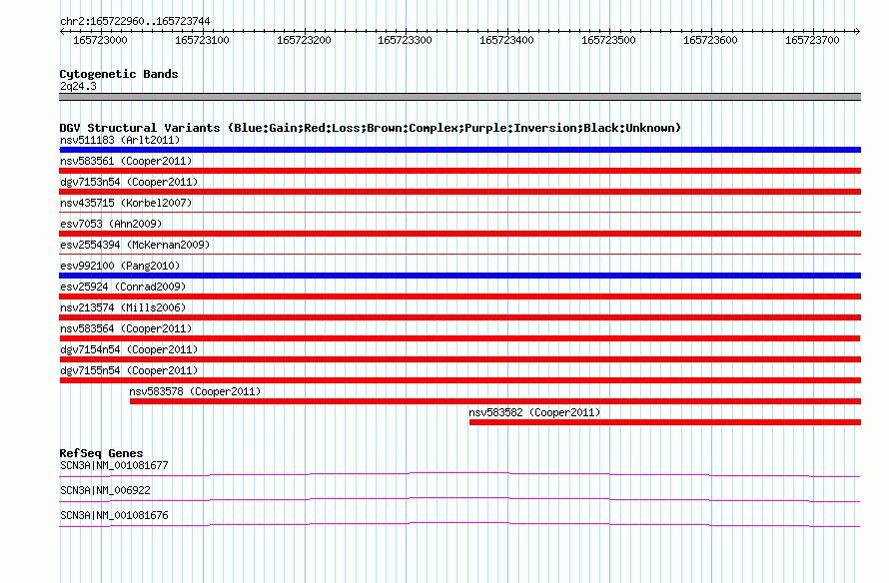The image size is (889, 583).
Task: Click ruler position 165723700
Action: (812, 40)
